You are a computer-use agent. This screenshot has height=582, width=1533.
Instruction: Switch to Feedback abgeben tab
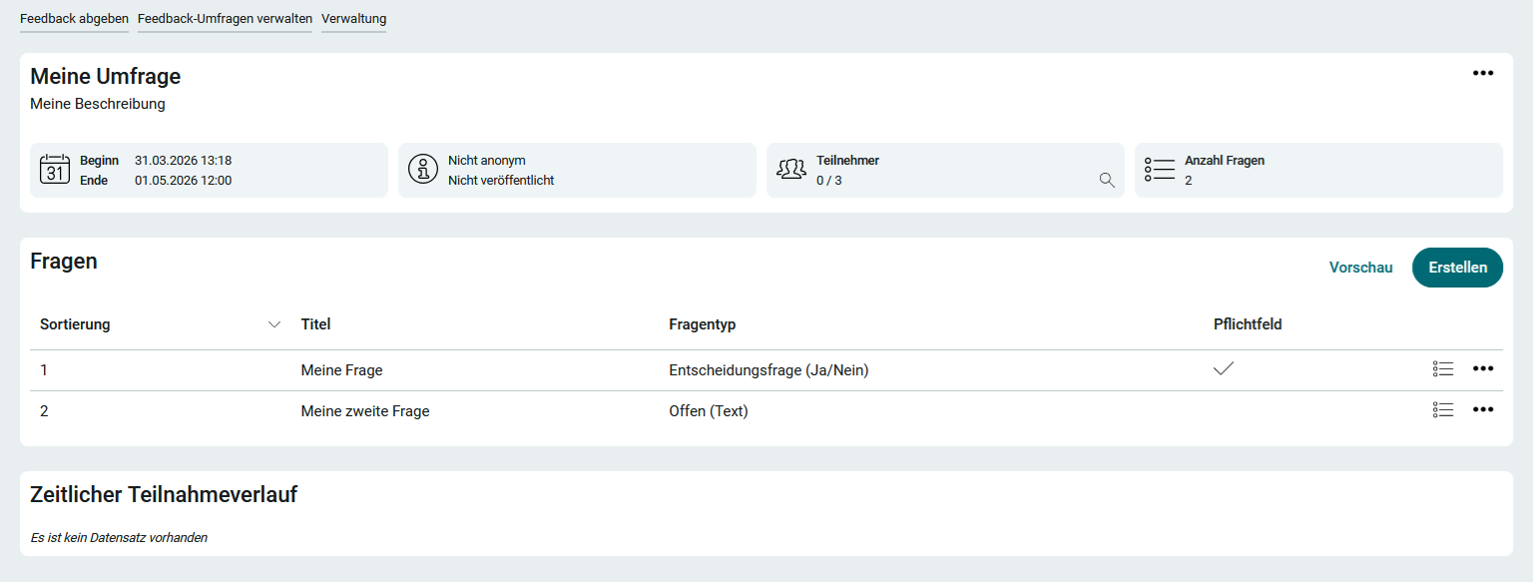(74, 19)
